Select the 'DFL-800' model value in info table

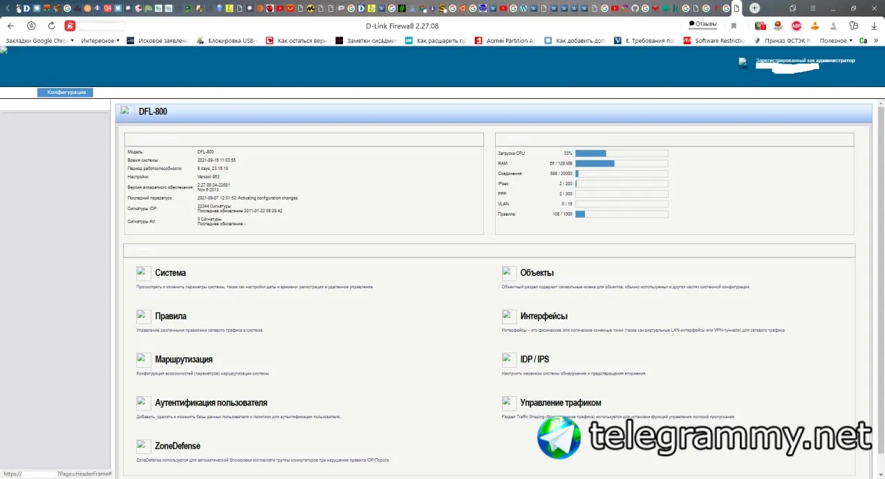205,151
